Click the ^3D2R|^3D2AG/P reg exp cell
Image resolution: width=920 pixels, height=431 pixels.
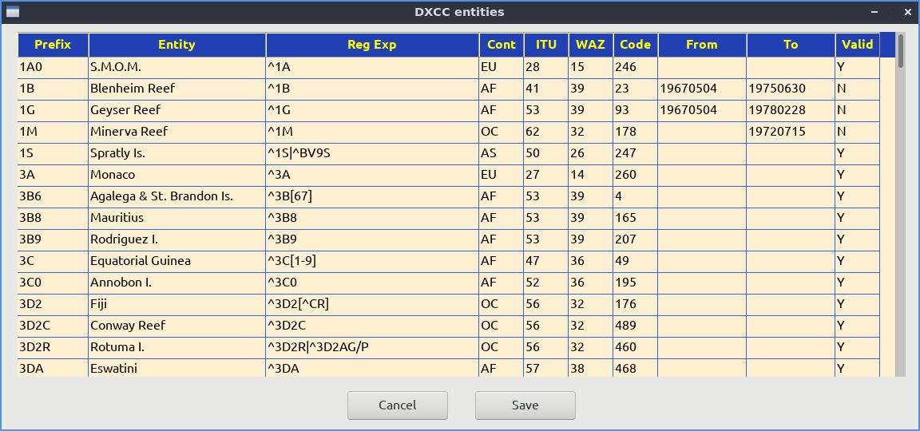[372, 347]
